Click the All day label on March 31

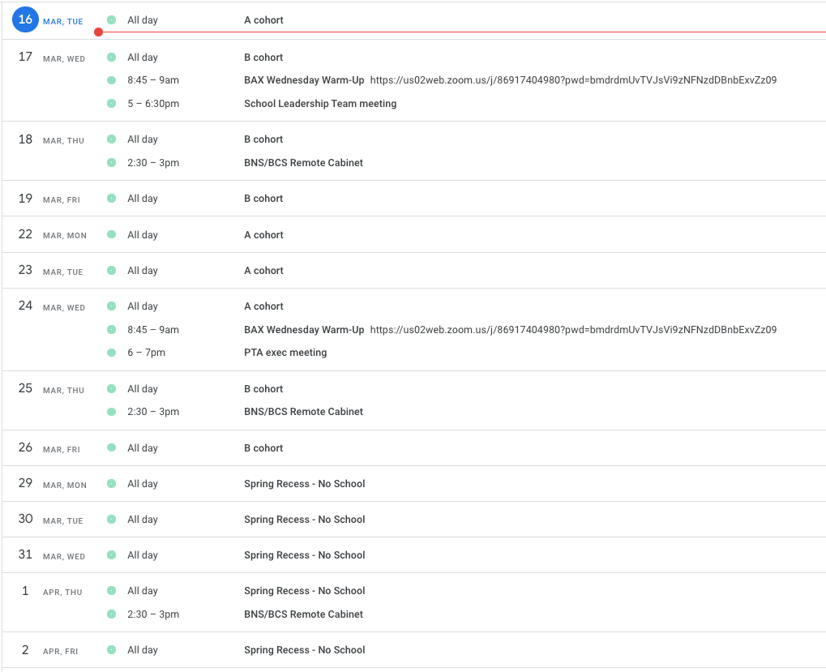(x=143, y=555)
